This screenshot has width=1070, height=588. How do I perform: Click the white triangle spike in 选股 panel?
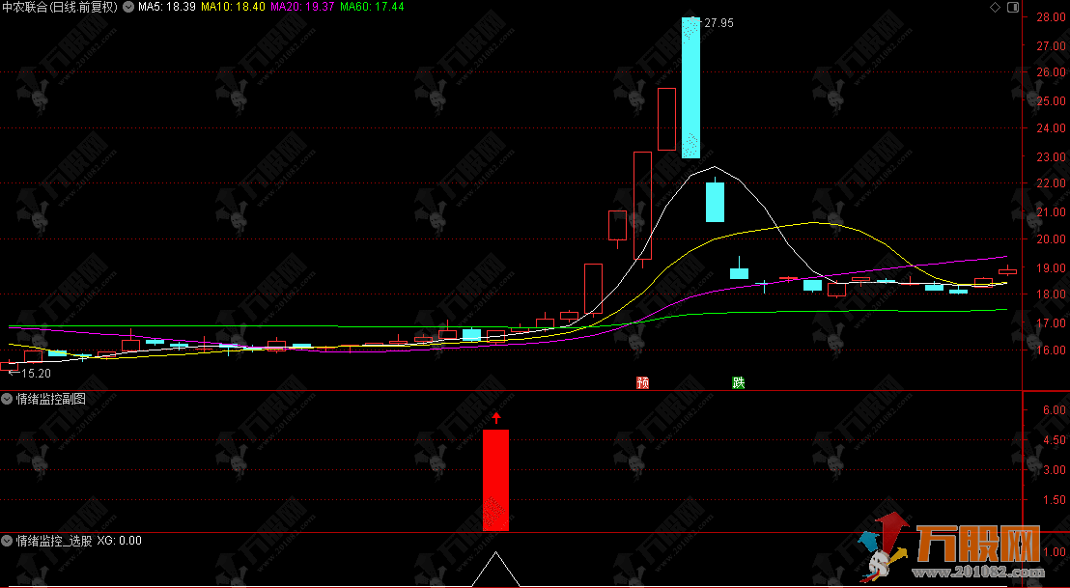point(495,570)
